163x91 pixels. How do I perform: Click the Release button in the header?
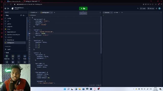[151, 8]
